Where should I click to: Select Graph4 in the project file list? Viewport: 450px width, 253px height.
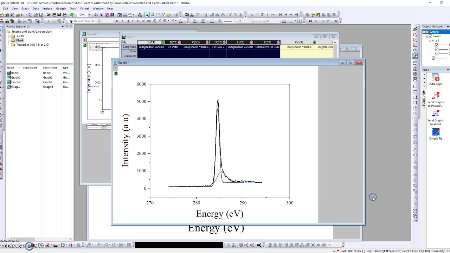click(15, 82)
